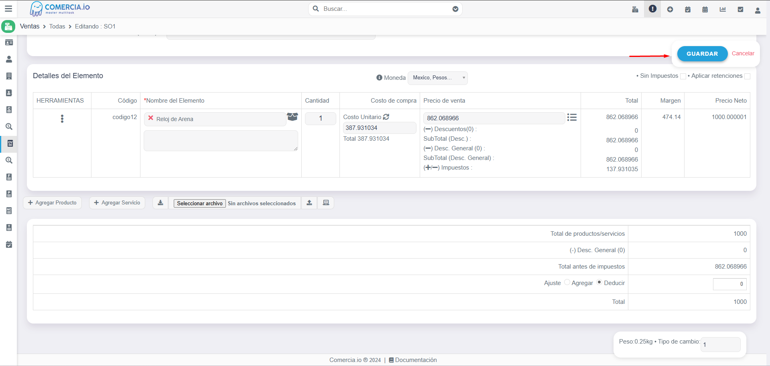Image resolution: width=770 pixels, height=366 pixels.
Task: Click the Tipo de cambio input
Action: pos(720,344)
